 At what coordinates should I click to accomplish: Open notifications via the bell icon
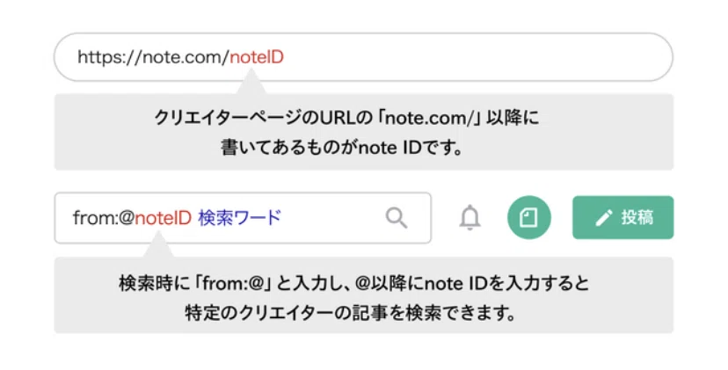pyautogui.click(x=470, y=217)
